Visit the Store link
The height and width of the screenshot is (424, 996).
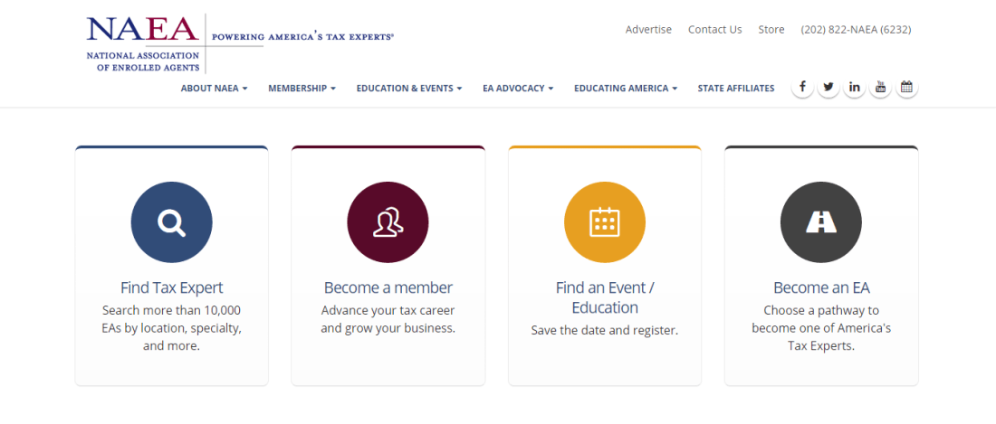tap(771, 30)
